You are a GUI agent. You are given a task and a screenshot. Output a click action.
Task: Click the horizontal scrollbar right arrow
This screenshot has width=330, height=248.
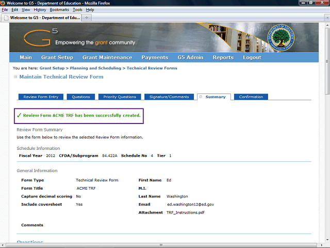point(322,245)
